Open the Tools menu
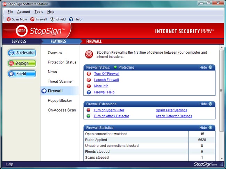Image resolution: width=226 pixels, height=169 pixels. pyautogui.click(x=39, y=12)
